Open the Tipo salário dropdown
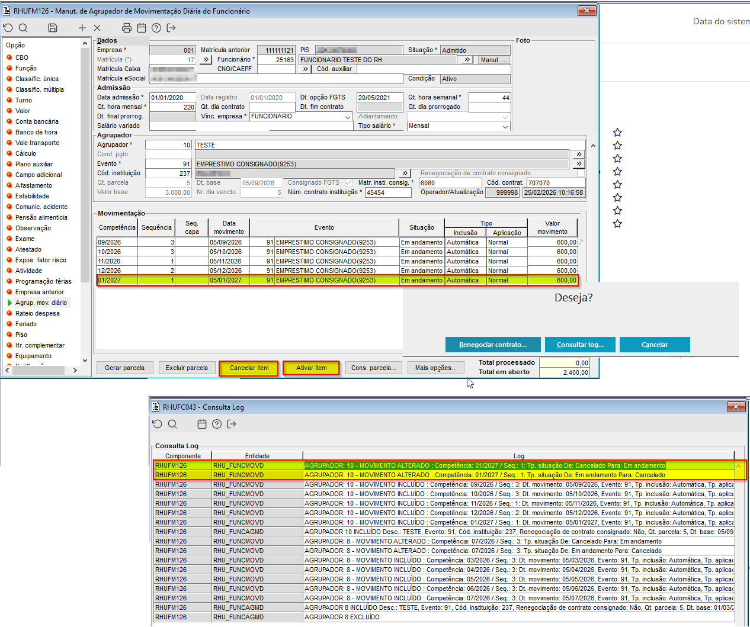This screenshot has height=627, width=750. pos(505,126)
